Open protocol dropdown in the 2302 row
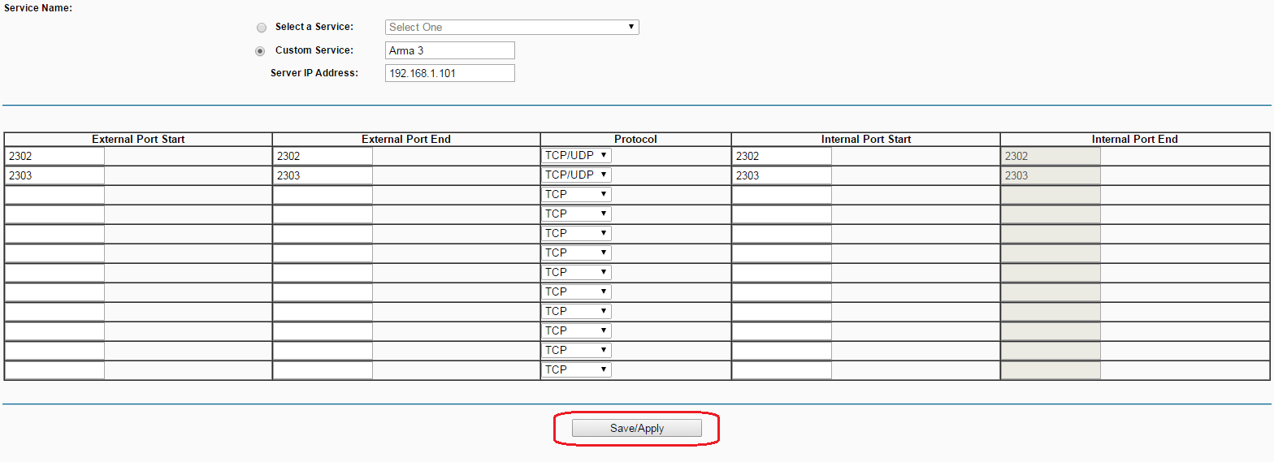This screenshot has width=1274, height=462. [577, 155]
